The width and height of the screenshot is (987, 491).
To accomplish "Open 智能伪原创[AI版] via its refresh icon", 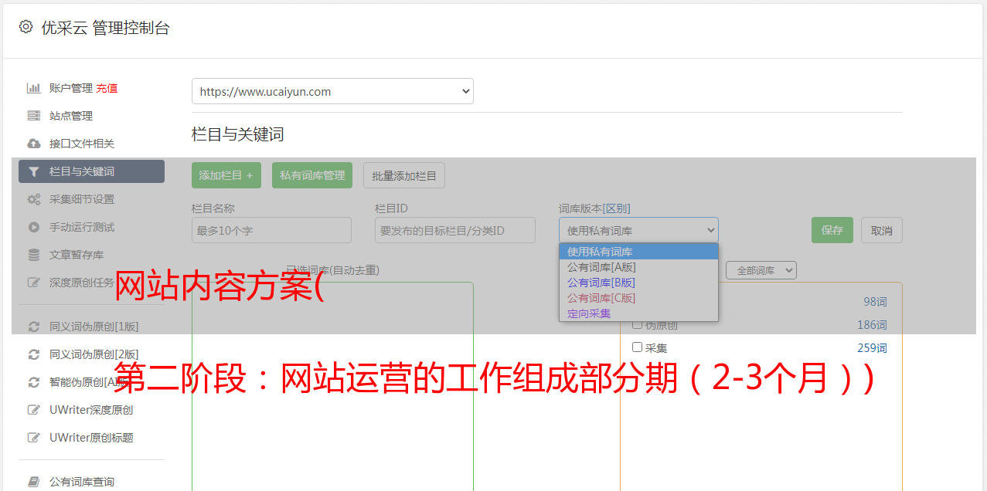I will point(33,382).
